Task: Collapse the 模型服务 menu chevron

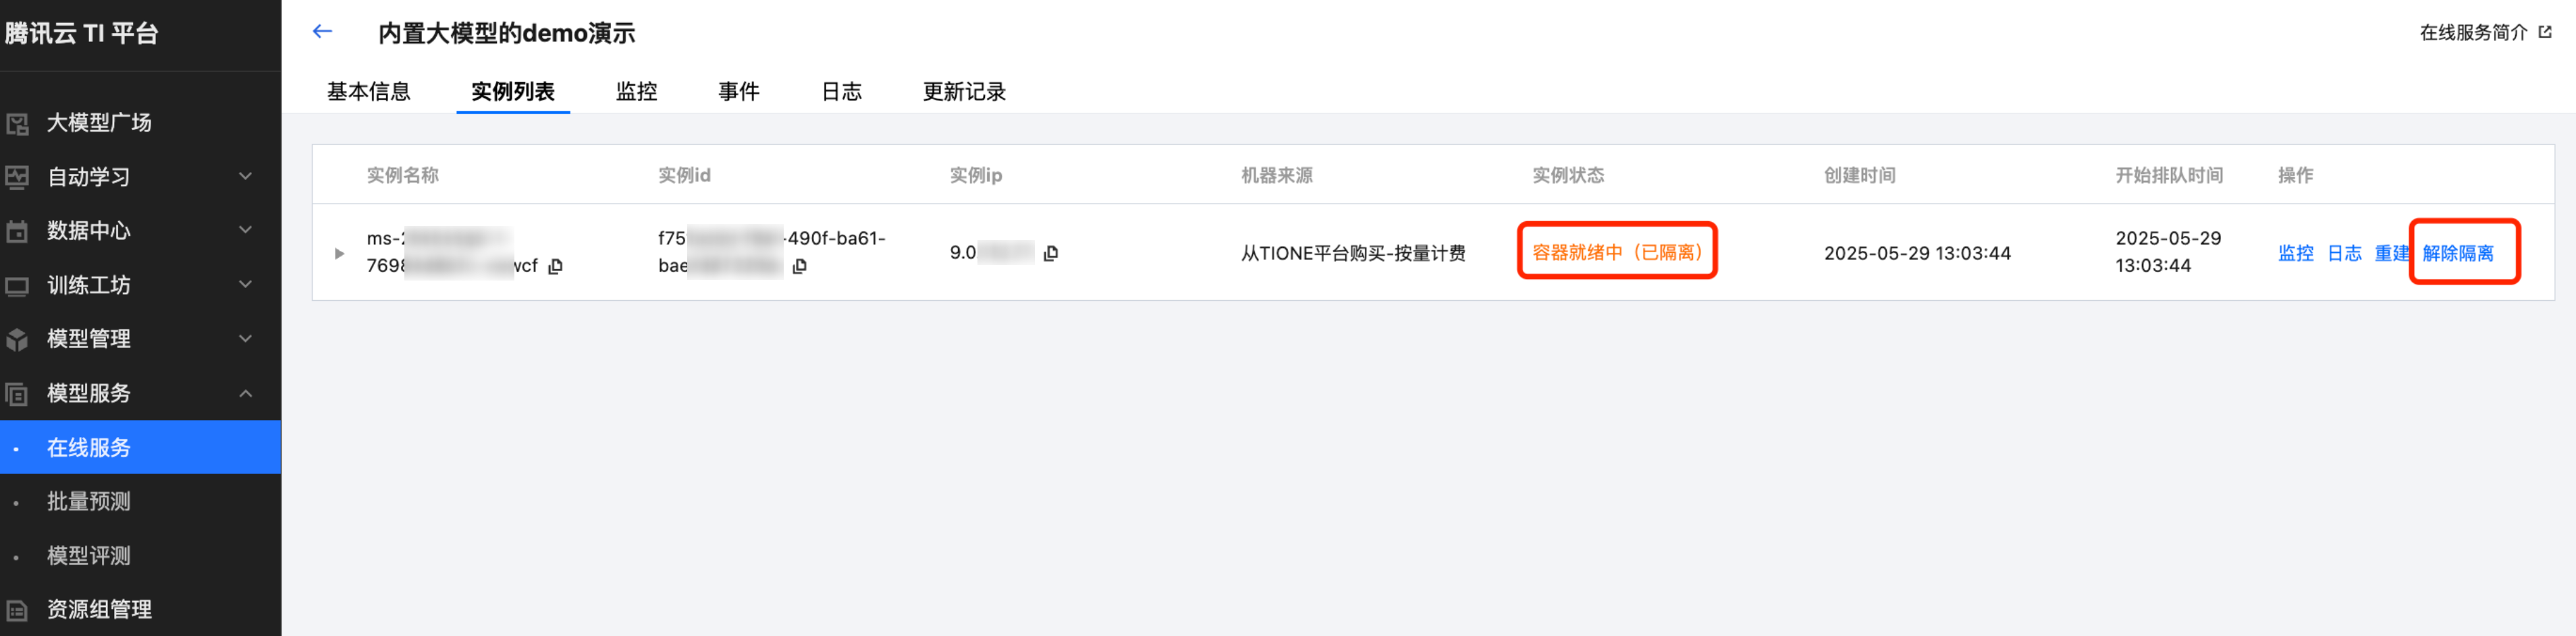Action: (246, 393)
